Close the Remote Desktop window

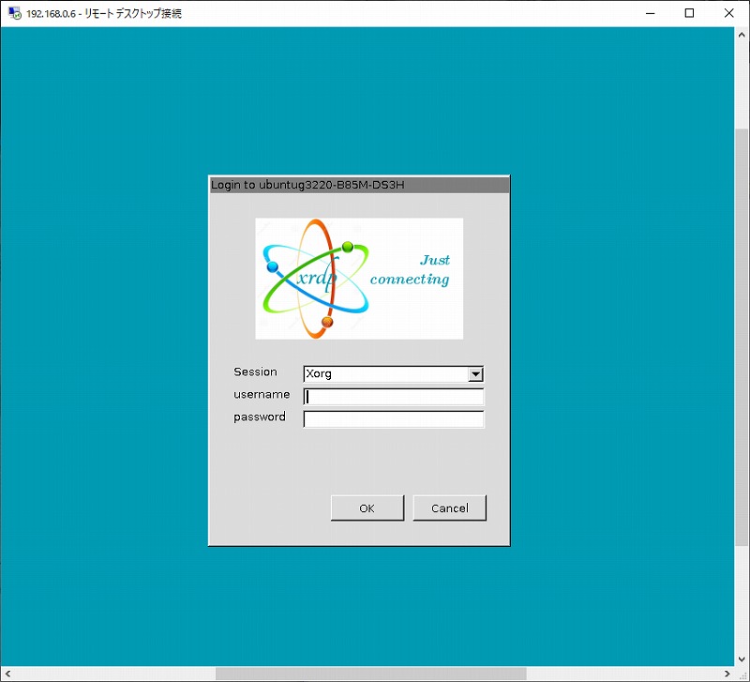click(x=729, y=13)
